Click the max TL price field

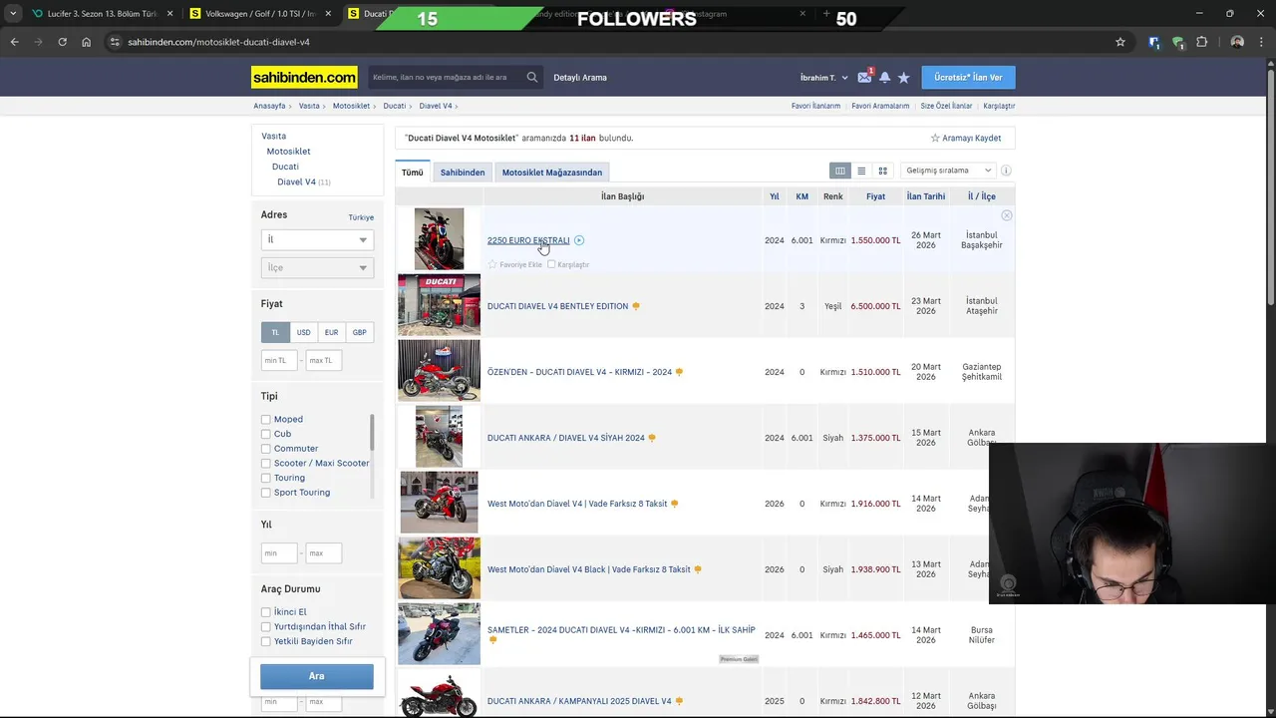pos(323,360)
